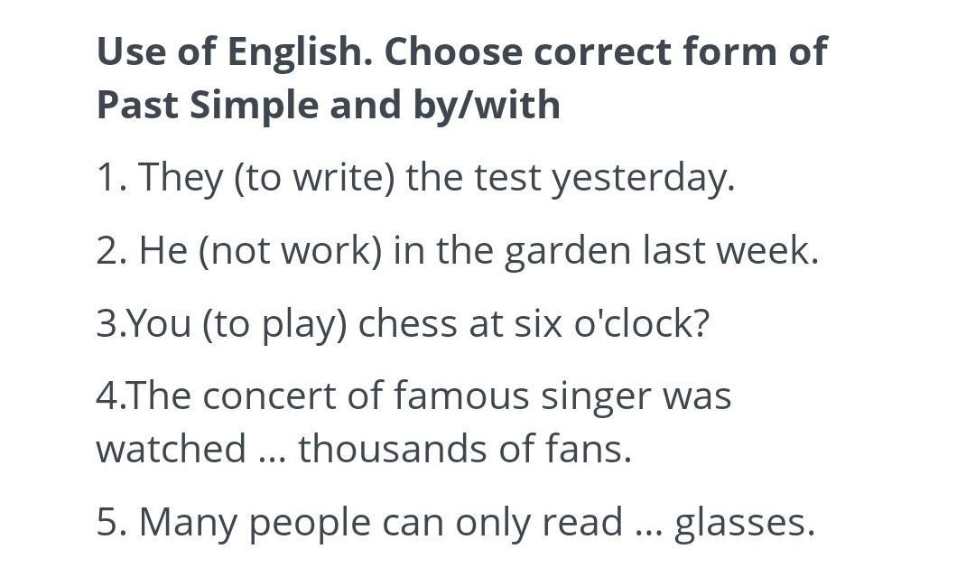Select sentence 1 about writing the test
This screenshot has width=975, height=577.
(x=415, y=178)
